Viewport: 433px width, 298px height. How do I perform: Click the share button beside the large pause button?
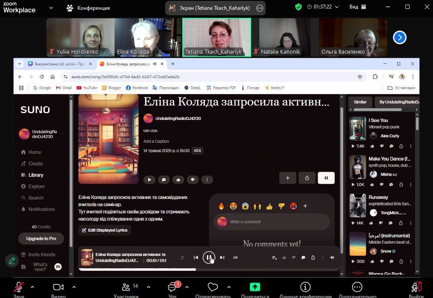307,178
